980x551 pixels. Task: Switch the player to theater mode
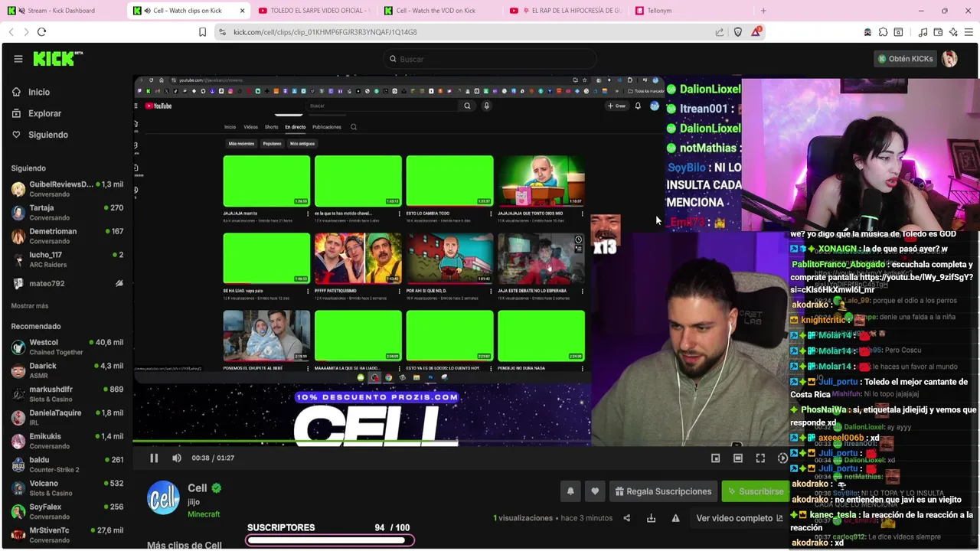738,458
